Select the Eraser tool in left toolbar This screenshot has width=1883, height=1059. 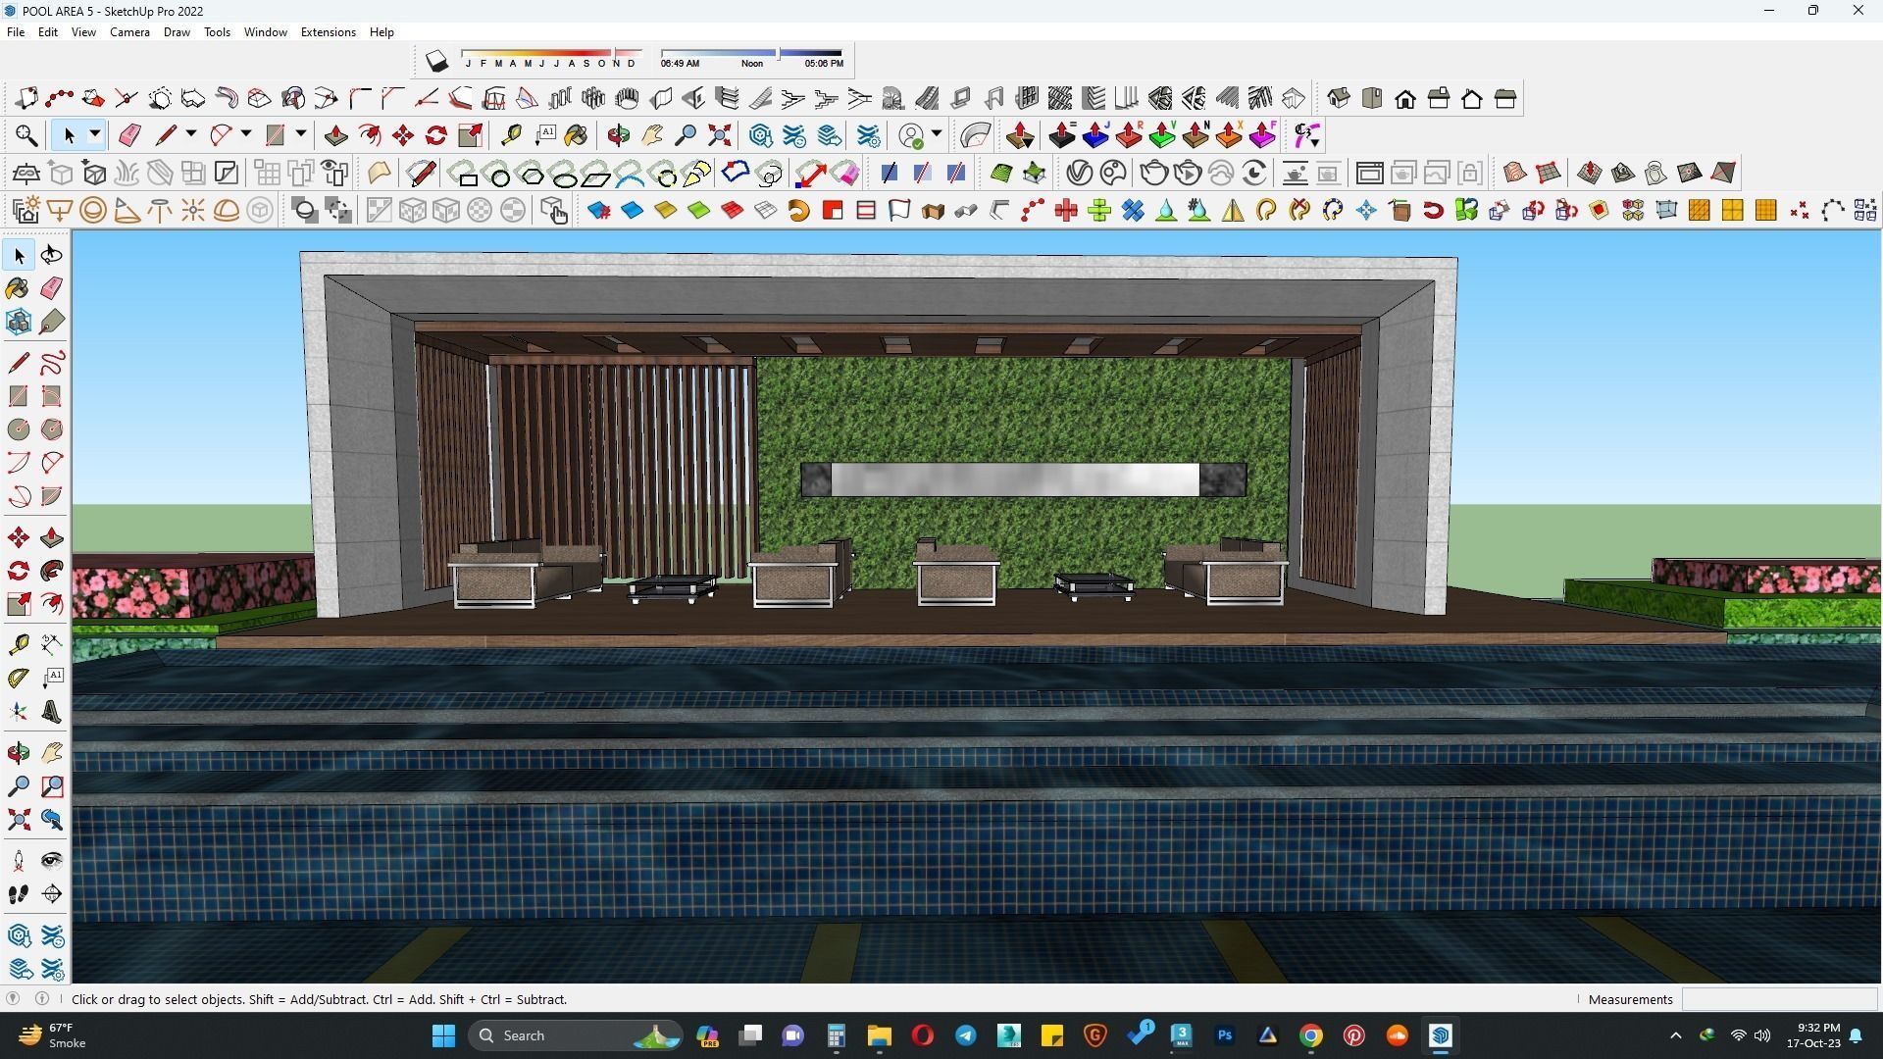(52, 287)
